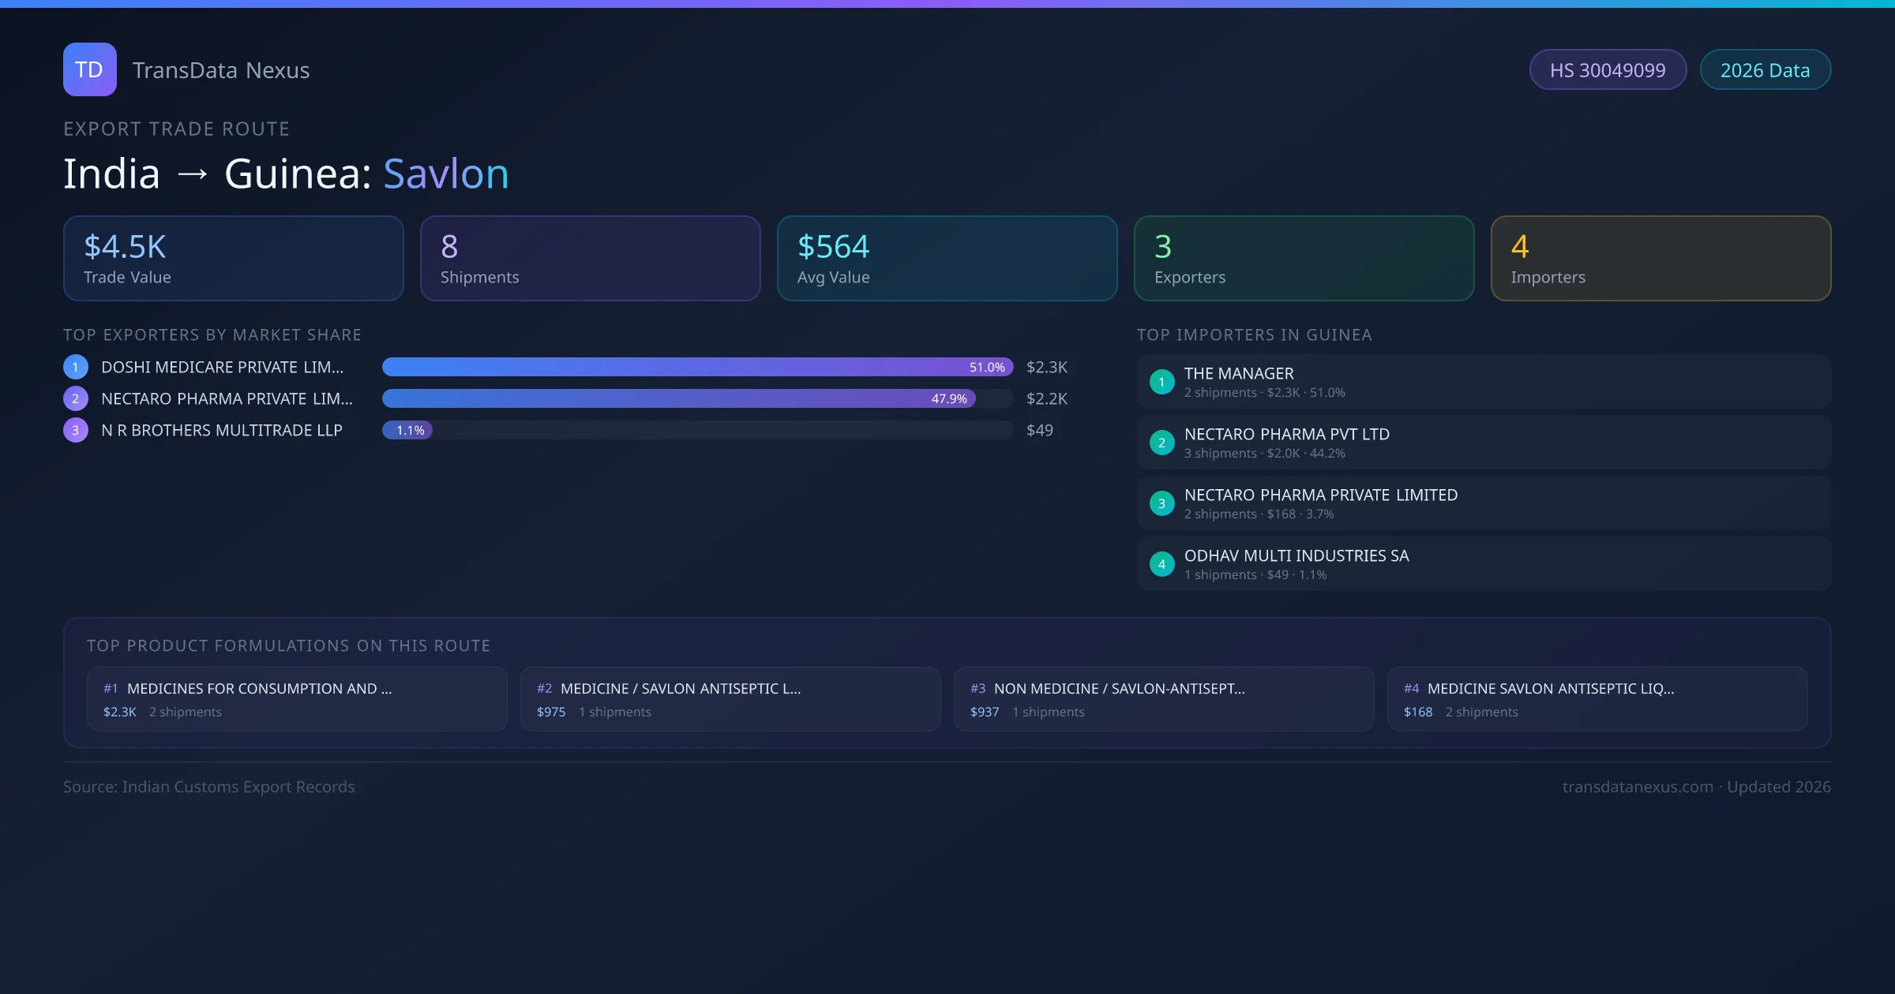Image resolution: width=1895 pixels, height=994 pixels.
Task: Select the $564 Avg Value card
Action: (947, 259)
